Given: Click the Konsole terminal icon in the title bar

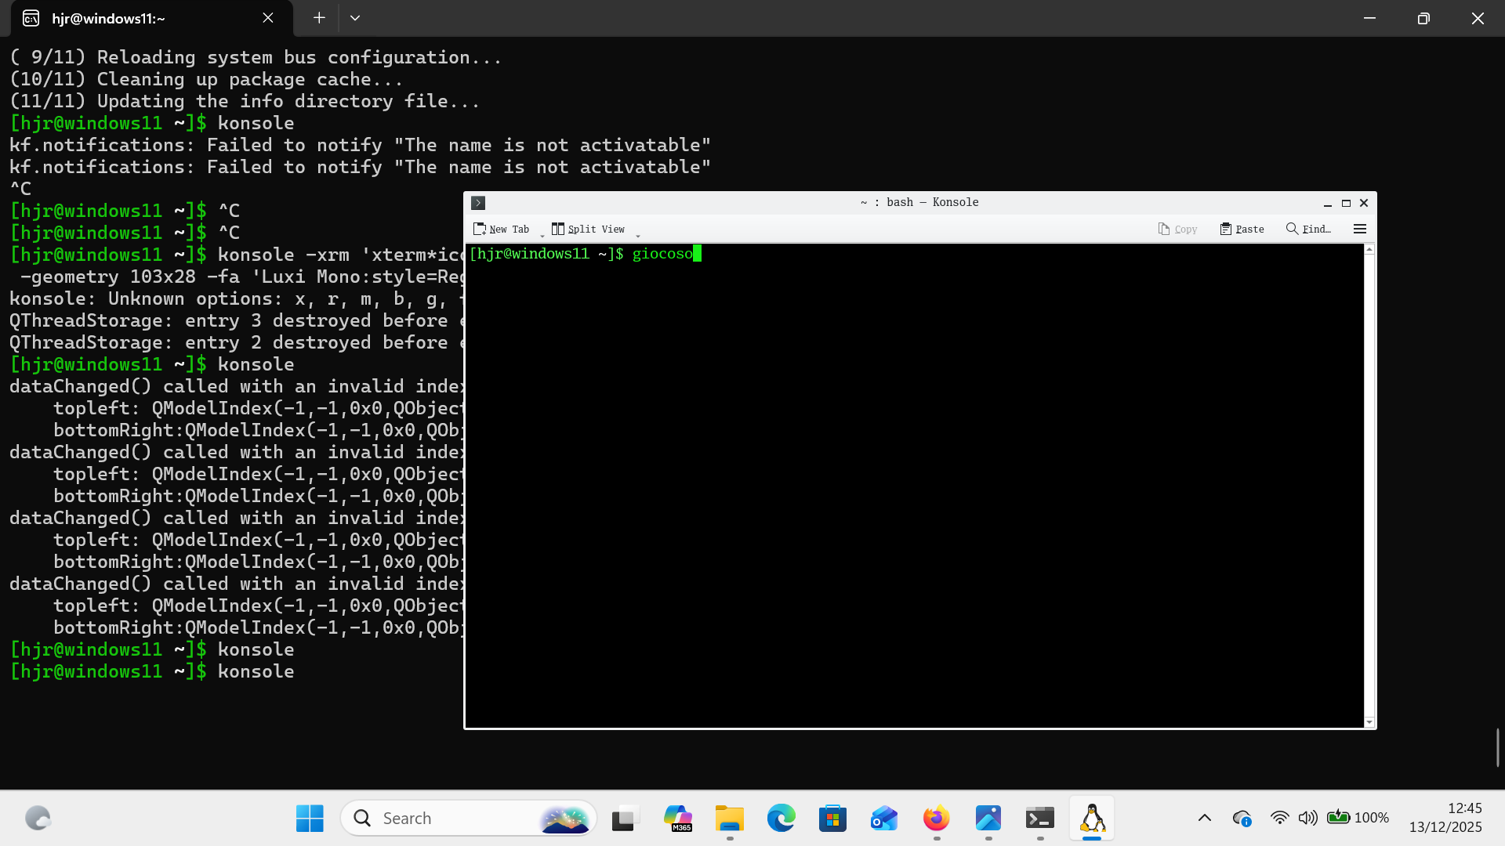Looking at the screenshot, I should (478, 203).
